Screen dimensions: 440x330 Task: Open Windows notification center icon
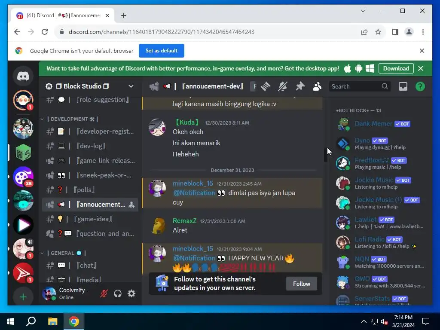[x=426, y=321]
